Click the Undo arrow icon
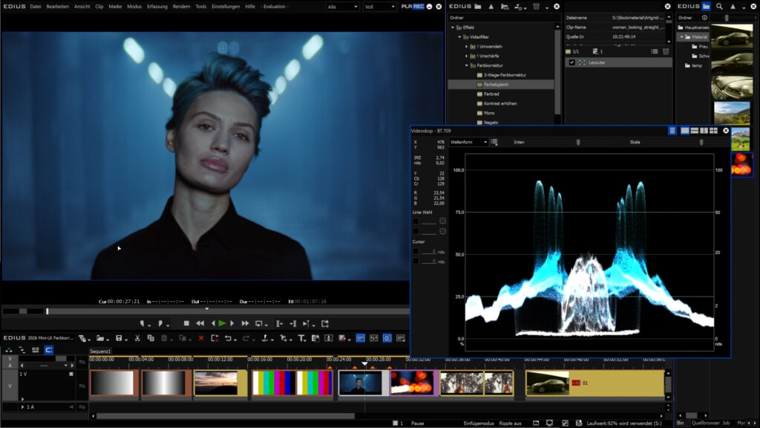 coord(228,338)
